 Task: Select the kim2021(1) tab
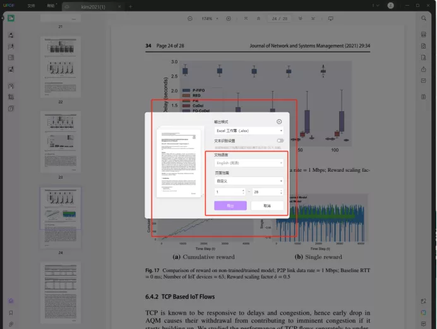click(x=93, y=7)
